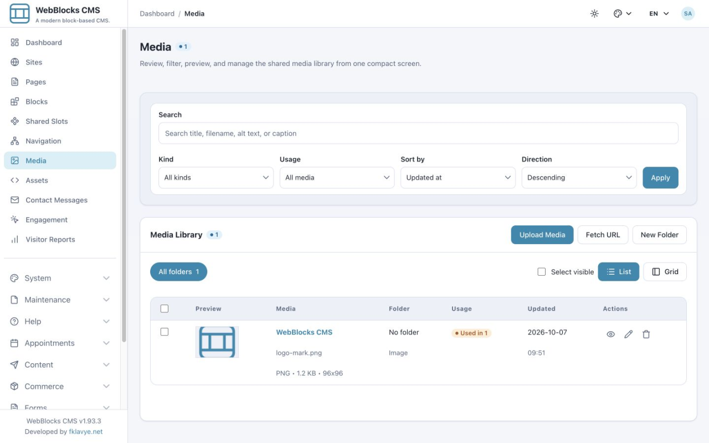
Task: Click the Upload Media button
Action: coord(542,235)
